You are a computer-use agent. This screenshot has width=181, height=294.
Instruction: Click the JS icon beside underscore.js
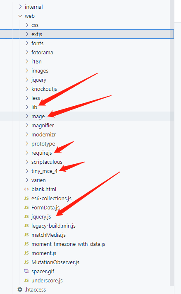click(26, 280)
